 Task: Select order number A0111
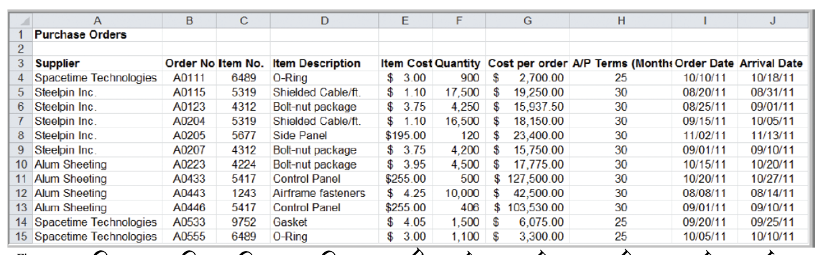pyautogui.click(x=190, y=78)
